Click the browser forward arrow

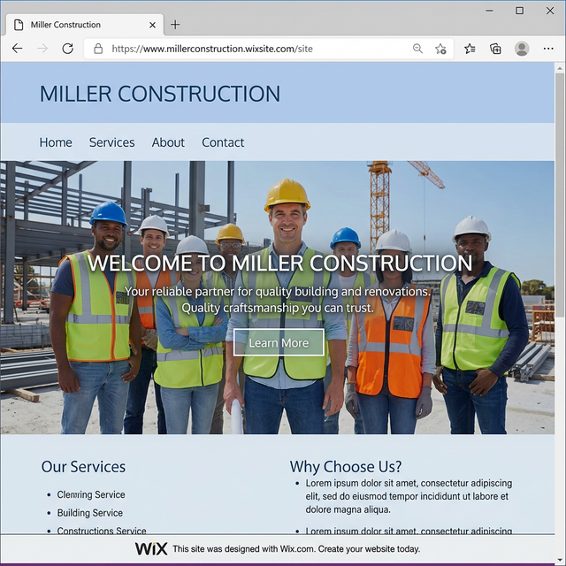(x=42, y=49)
